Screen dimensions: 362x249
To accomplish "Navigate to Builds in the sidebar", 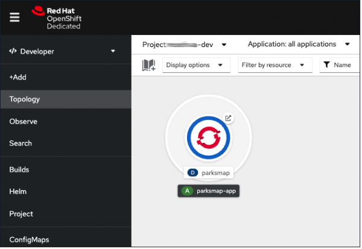I will (19, 170).
